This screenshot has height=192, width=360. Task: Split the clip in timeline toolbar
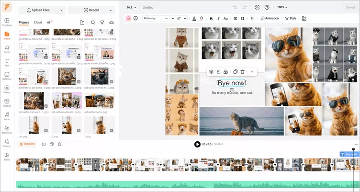click(44, 144)
